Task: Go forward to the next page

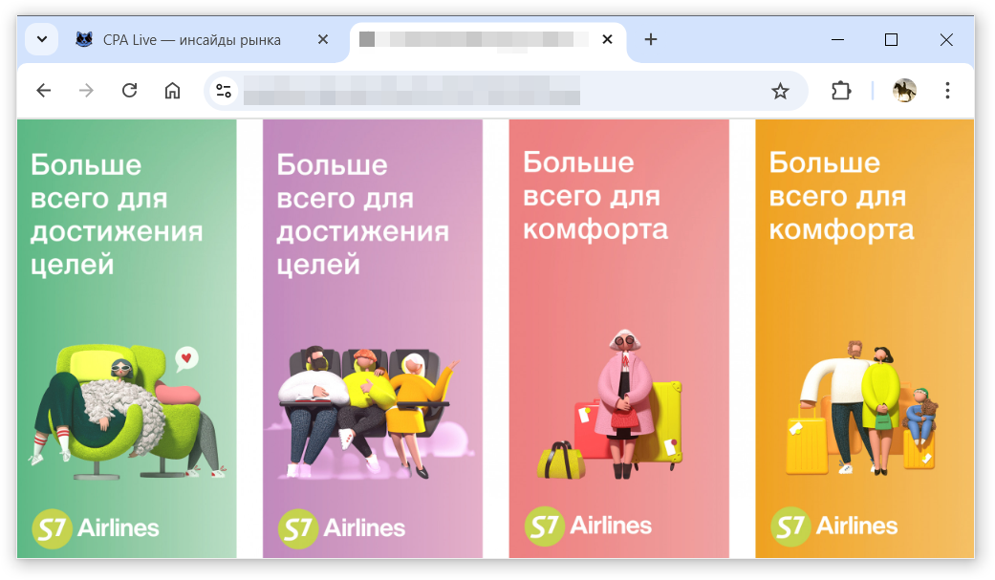Action: point(86,91)
